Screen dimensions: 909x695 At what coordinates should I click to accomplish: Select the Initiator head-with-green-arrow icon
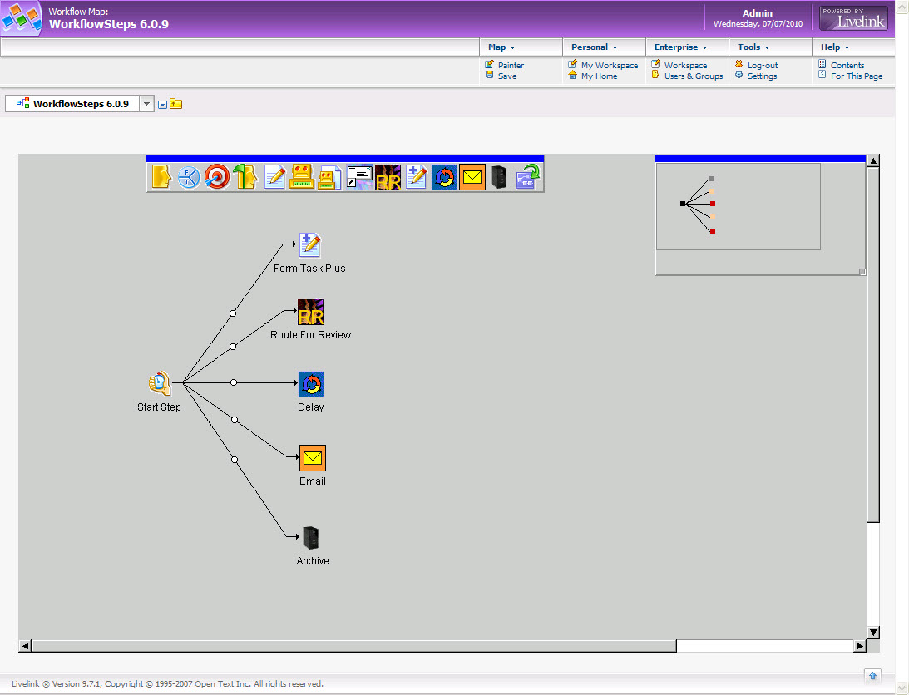coord(245,177)
